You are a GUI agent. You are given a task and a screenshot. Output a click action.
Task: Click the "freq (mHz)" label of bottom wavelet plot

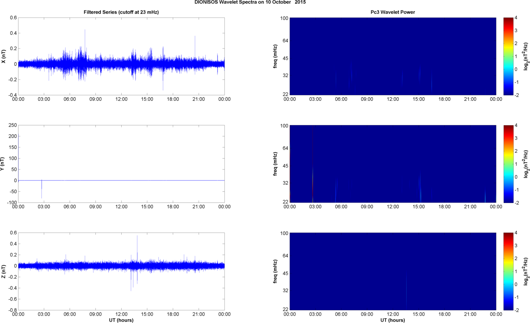(276, 271)
